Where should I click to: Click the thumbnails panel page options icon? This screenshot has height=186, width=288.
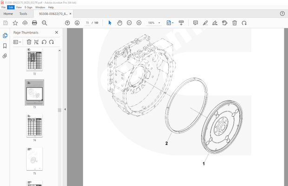click(36, 42)
